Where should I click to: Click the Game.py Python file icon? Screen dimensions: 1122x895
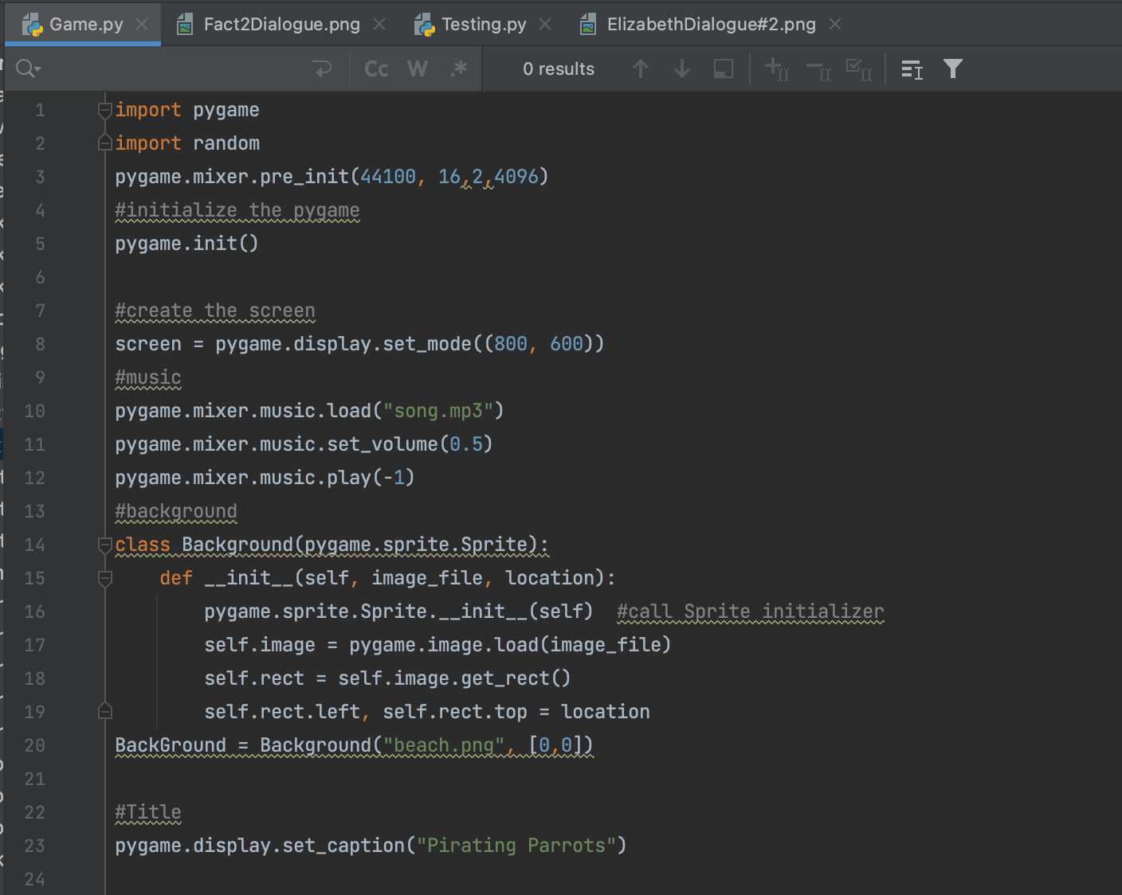point(32,25)
